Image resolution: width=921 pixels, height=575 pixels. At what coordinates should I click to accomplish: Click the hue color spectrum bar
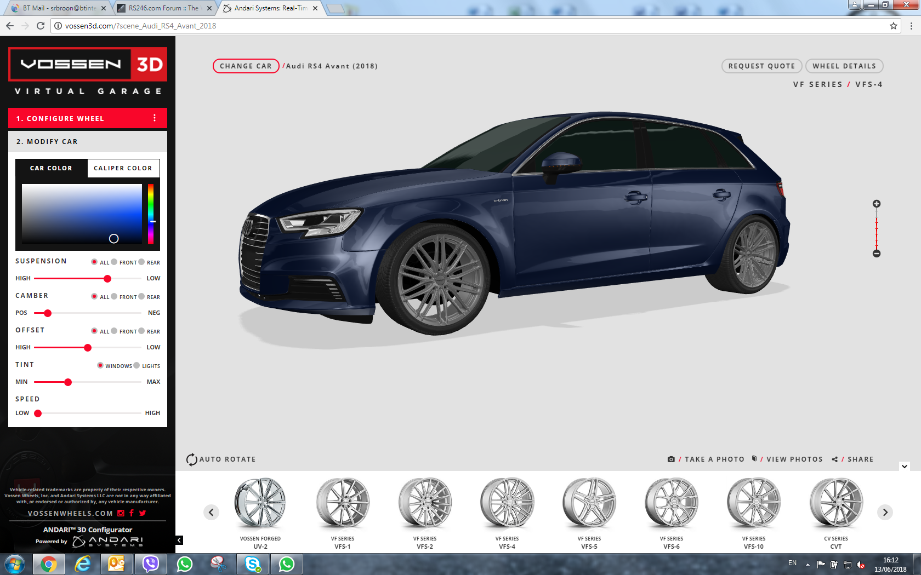(150, 214)
